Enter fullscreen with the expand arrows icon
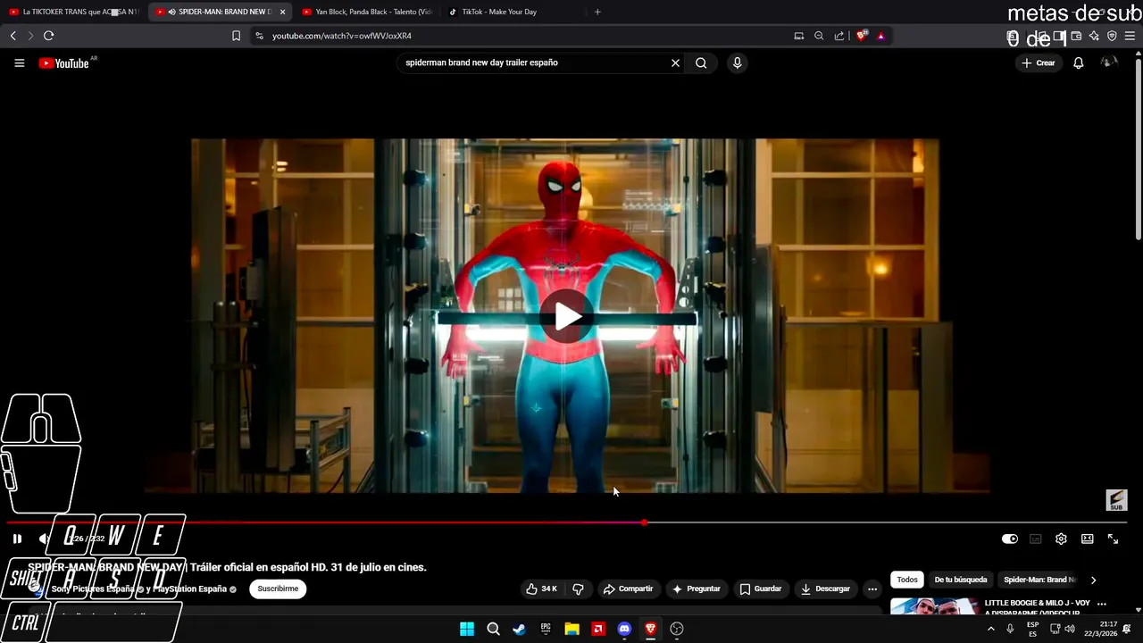1143x643 pixels. coord(1113,539)
